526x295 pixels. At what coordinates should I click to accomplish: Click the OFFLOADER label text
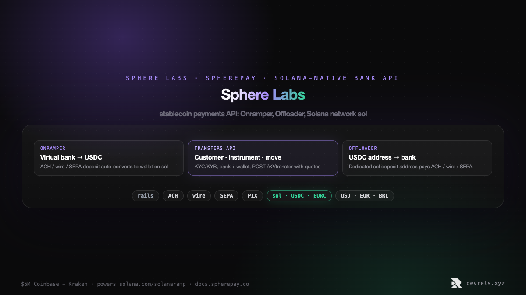(x=363, y=149)
